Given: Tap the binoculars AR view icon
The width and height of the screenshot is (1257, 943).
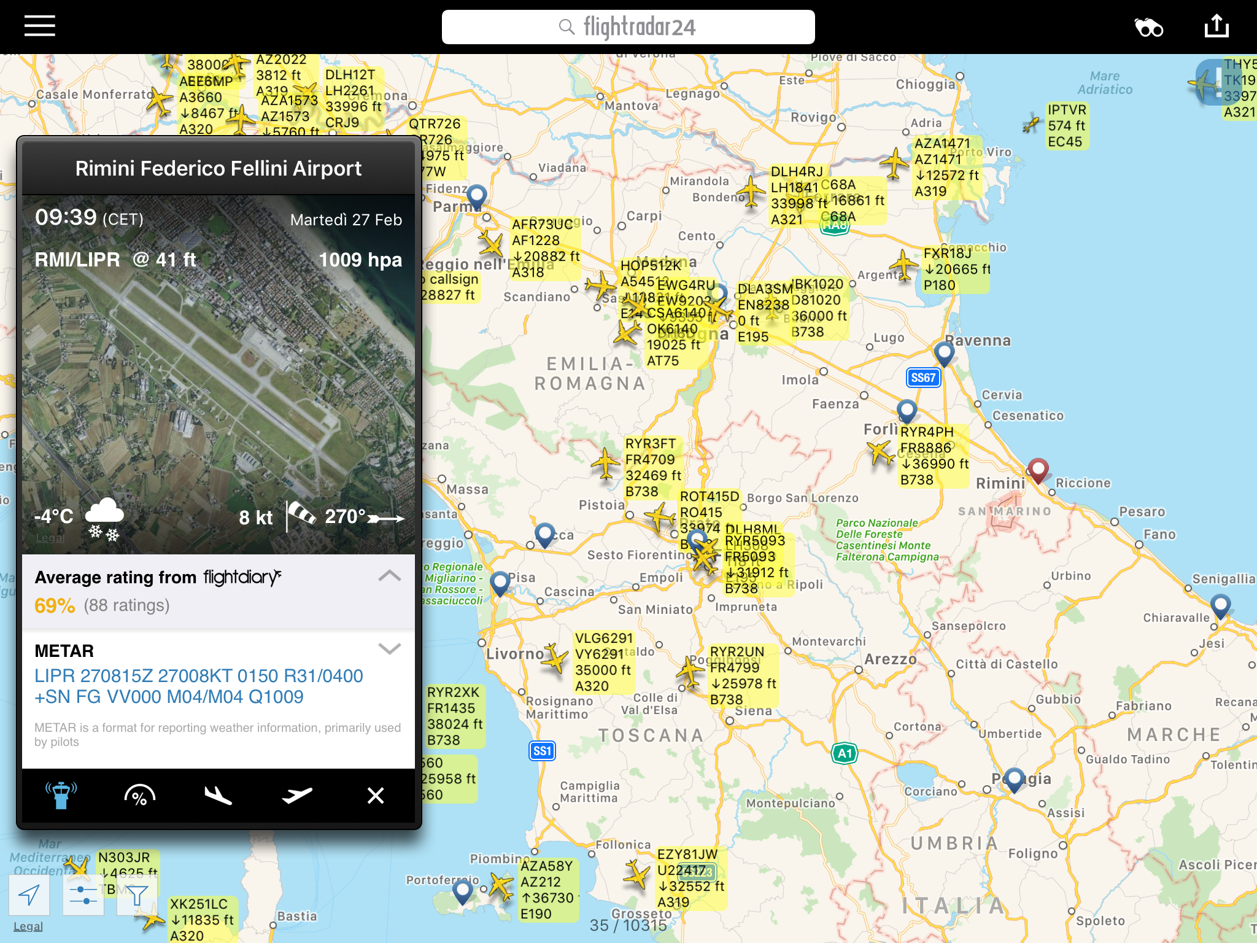Looking at the screenshot, I should pos(1148,28).
